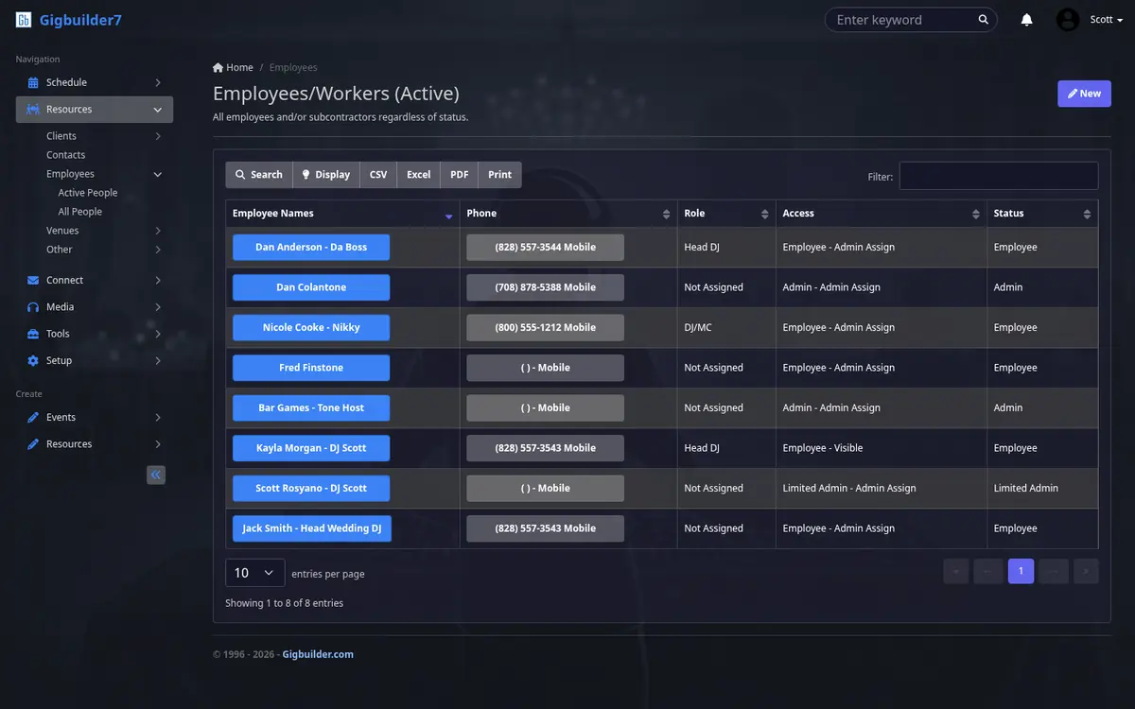Open the notifications bell

(x=1027, y=20)
